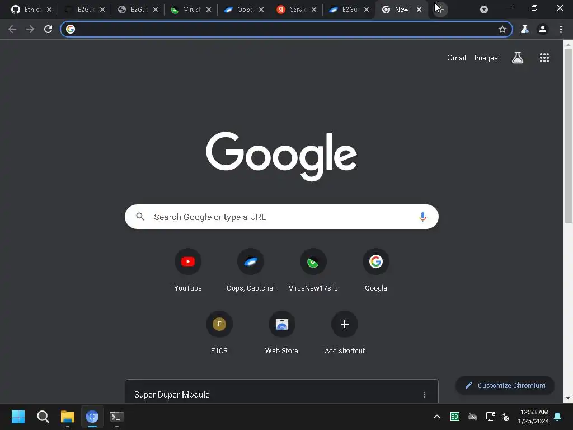The image size is (573, 430).
Task: Go back to the previous page
Action: click(12, 29)
